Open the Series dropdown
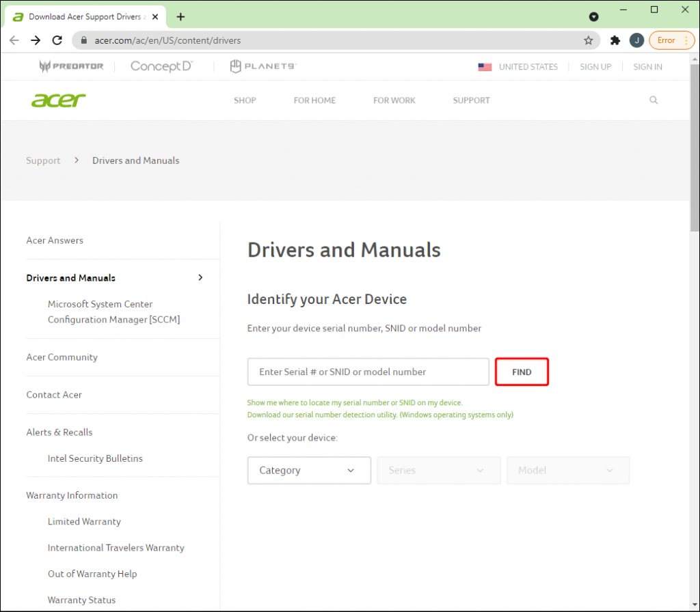Viewport: 700px width, 612px height. point(438,470)
